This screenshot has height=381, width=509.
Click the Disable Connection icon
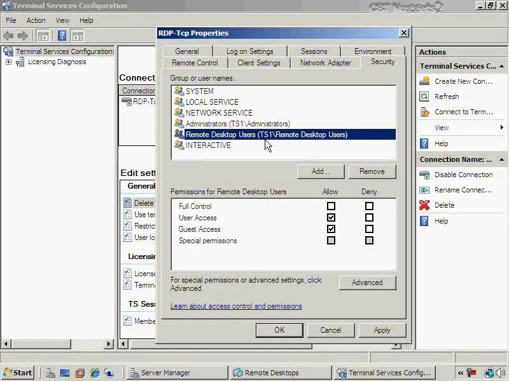(x=424, y=175)
